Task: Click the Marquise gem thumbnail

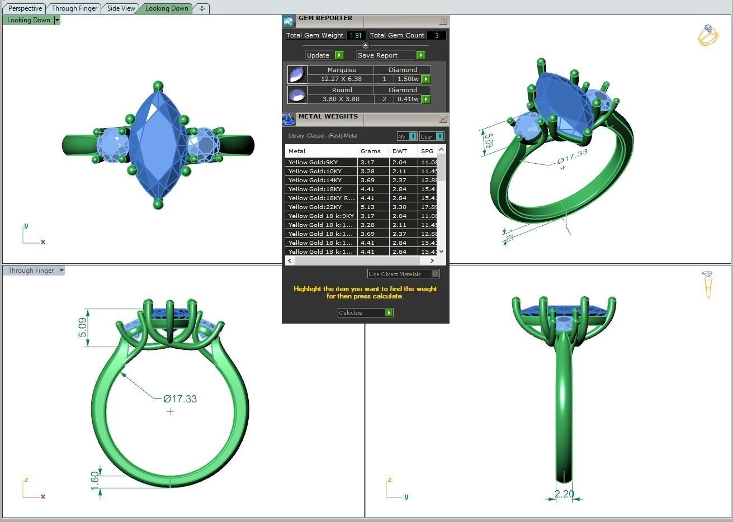Action: (x=297, y=74)
